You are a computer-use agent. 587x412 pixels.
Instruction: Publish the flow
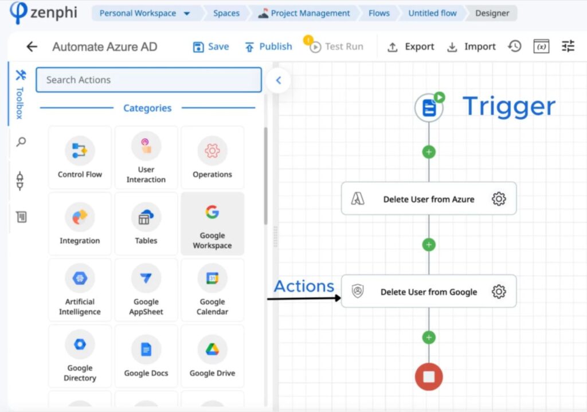pos(268,47)
